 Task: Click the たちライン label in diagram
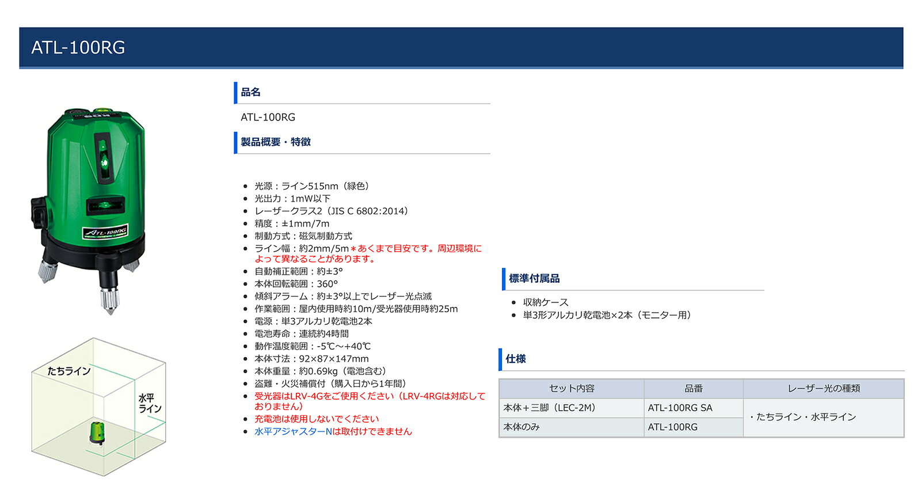click(69, 372)
